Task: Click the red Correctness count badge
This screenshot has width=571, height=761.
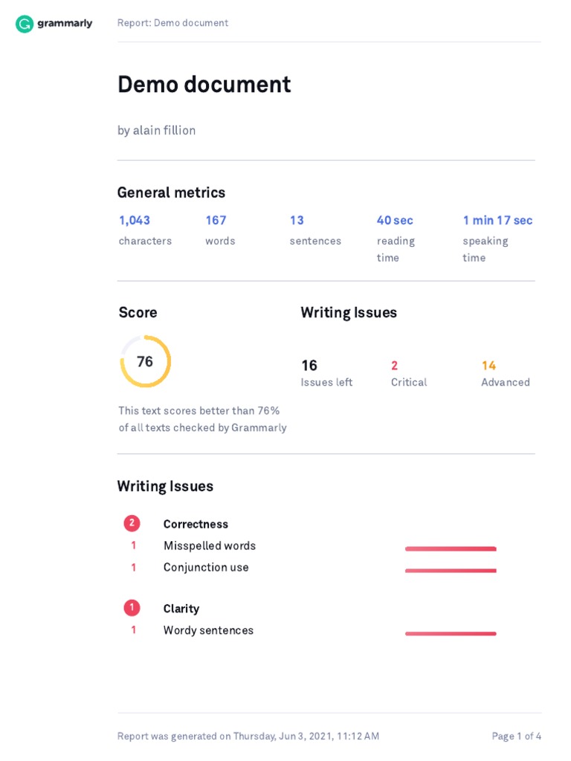Action: [x=132, y=523]
